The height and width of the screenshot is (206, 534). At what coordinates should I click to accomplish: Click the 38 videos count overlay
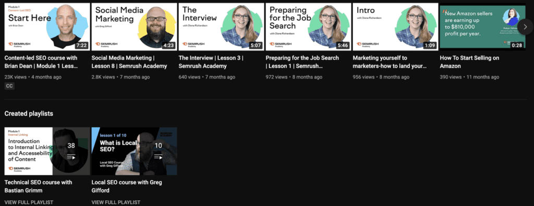(71, 146)
